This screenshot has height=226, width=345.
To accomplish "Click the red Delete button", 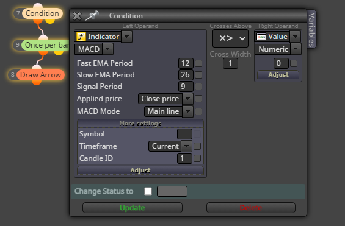I will [251, 208].
